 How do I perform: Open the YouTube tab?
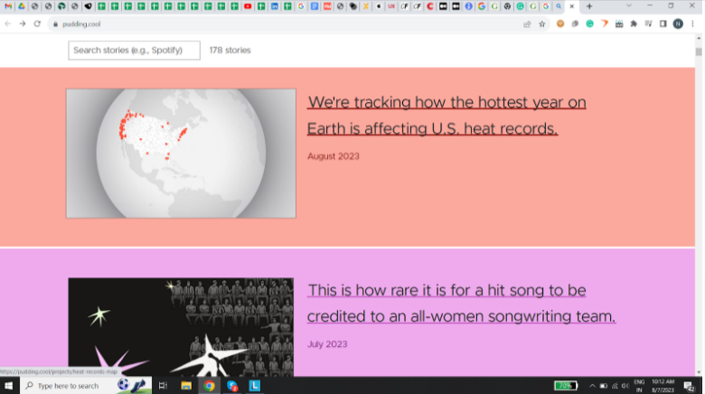[x=248, y=6]
